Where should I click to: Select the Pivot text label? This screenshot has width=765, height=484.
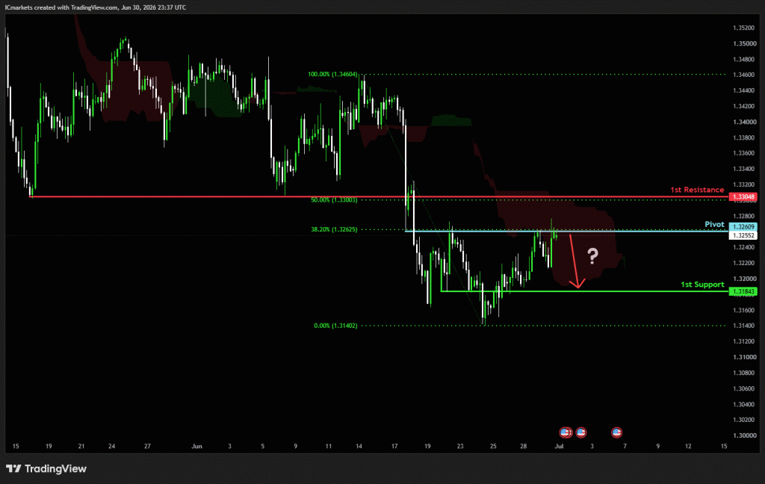tap(715, 224)
